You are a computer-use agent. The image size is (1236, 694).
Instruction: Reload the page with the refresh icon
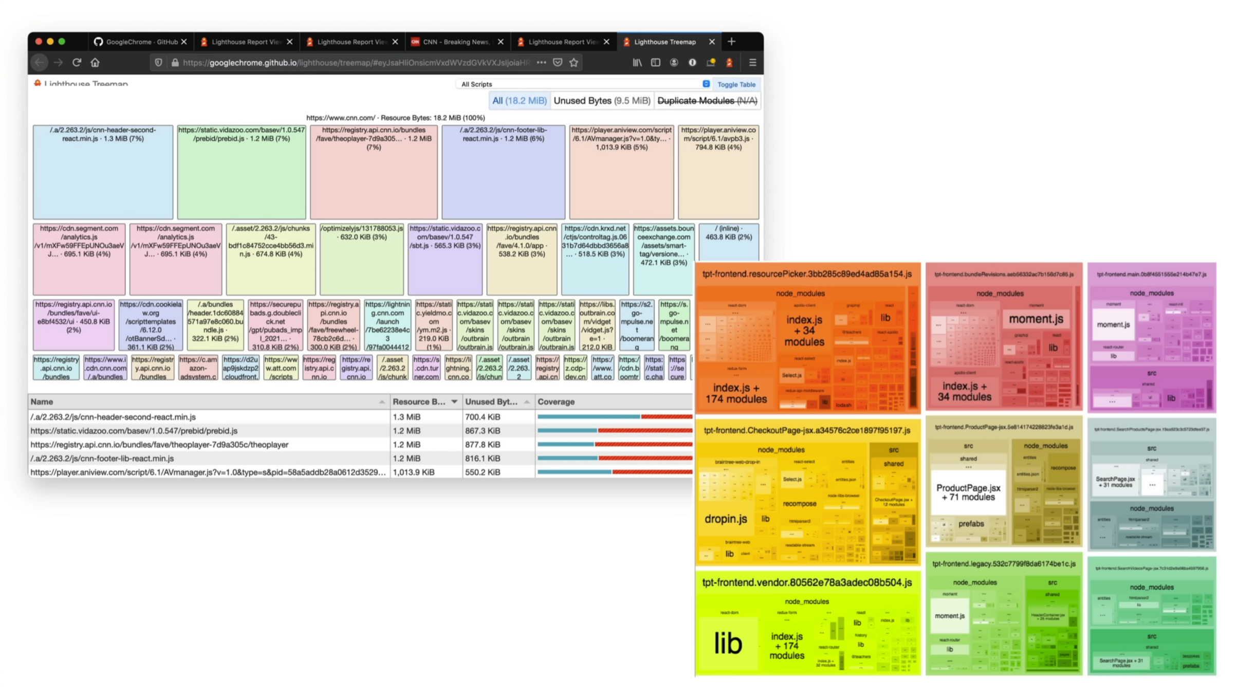pyautogui.click(x=77, y=62)
